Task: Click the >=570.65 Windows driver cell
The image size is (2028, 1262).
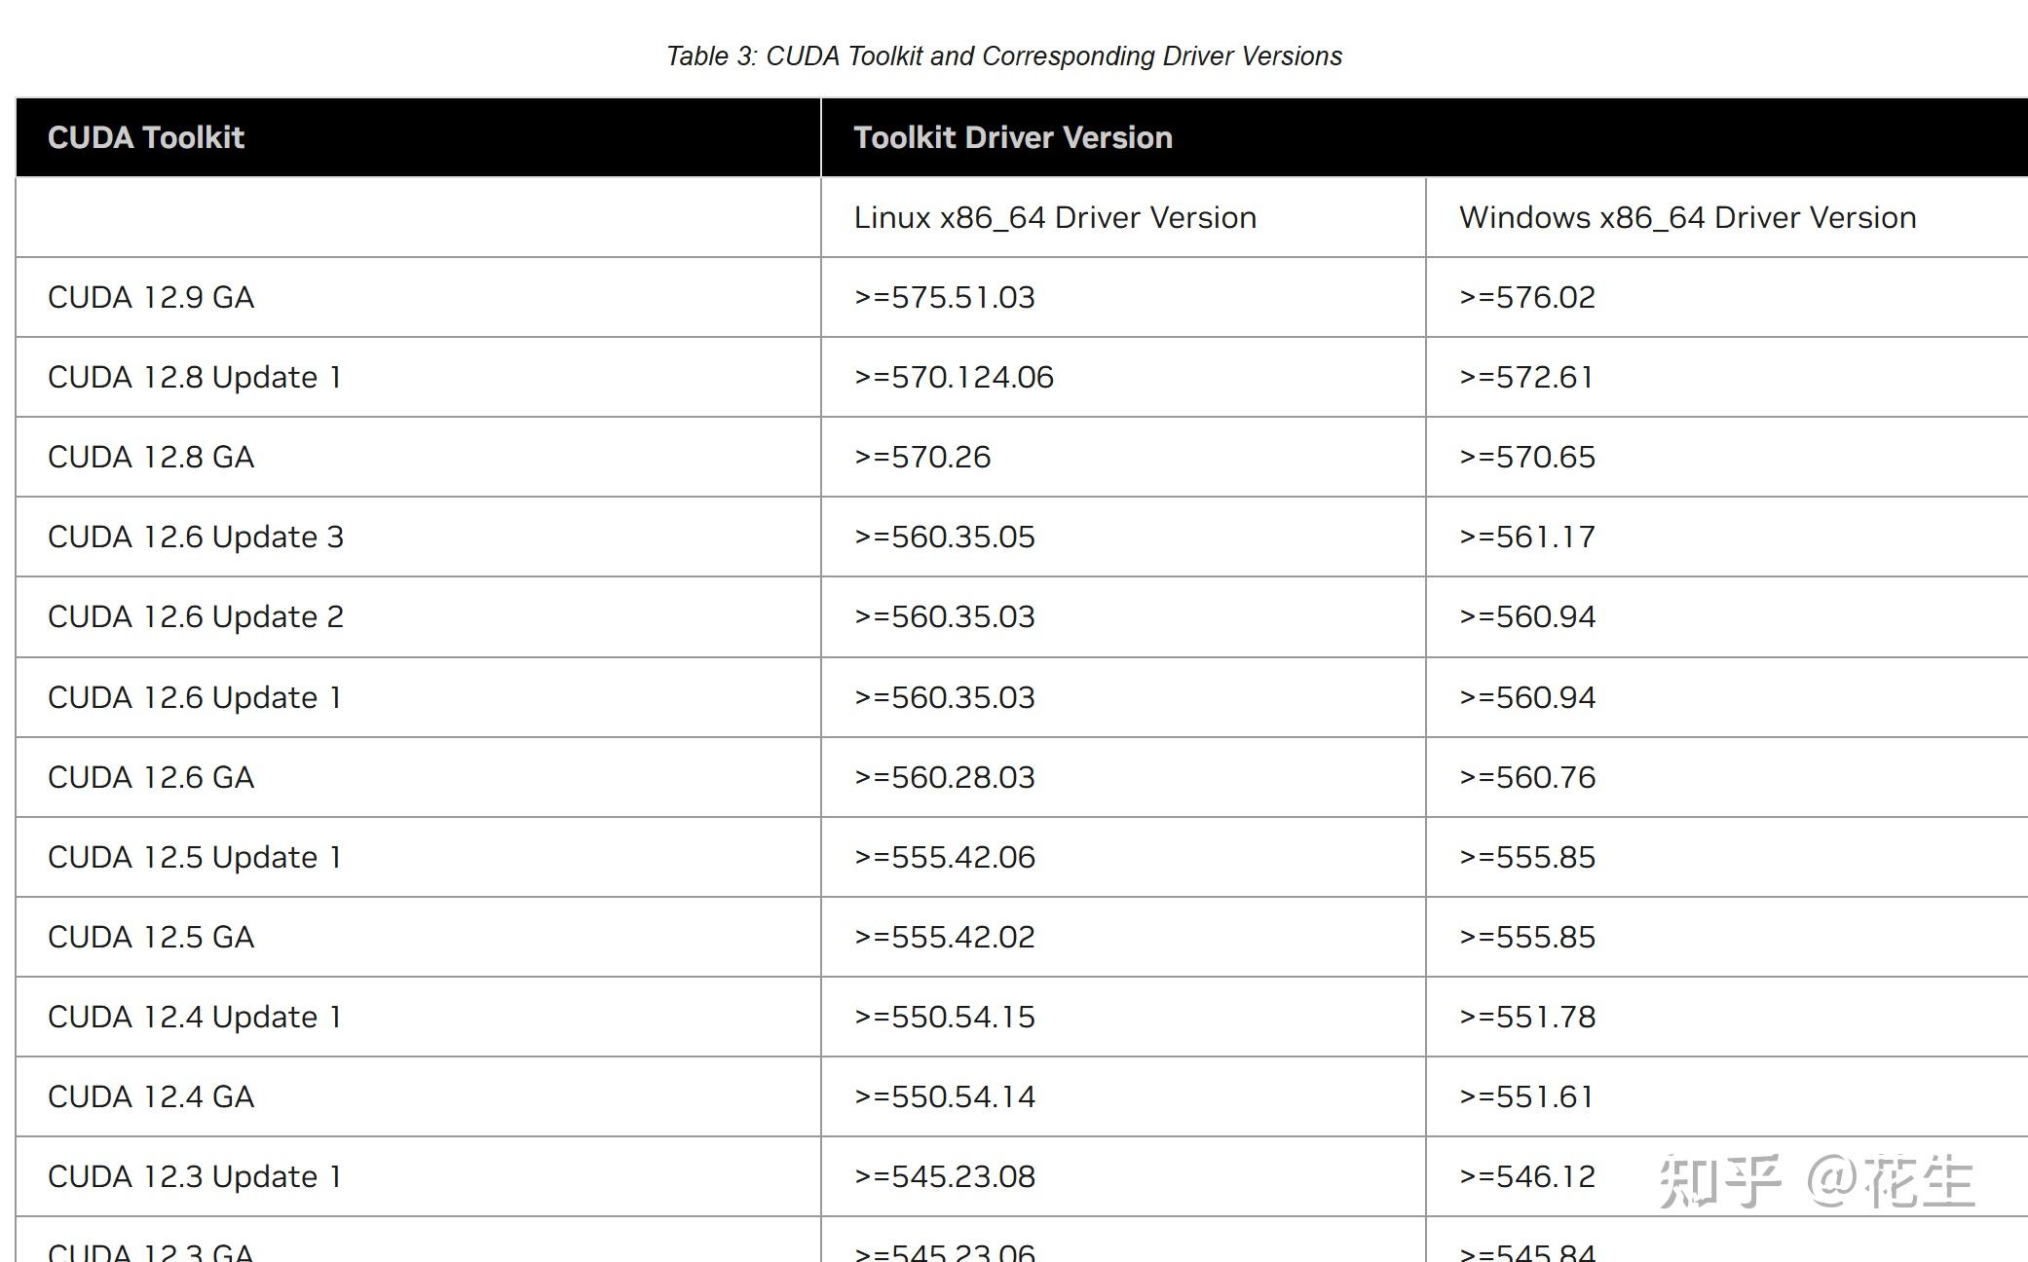Action: click(1526, 457)
